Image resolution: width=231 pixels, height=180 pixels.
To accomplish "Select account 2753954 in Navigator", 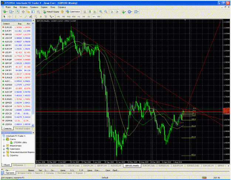I will [x=18, y=143].
